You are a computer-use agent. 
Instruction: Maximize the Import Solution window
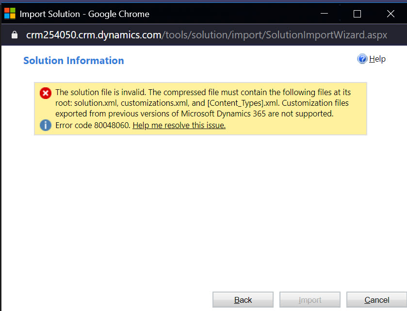point(357,14)
